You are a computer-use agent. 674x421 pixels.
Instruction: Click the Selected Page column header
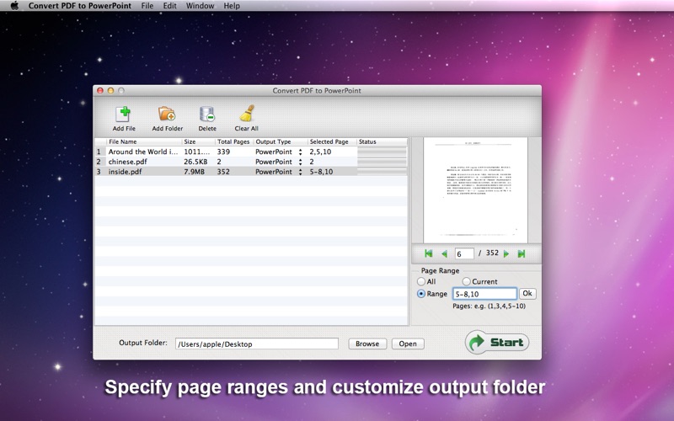(332, 141)
